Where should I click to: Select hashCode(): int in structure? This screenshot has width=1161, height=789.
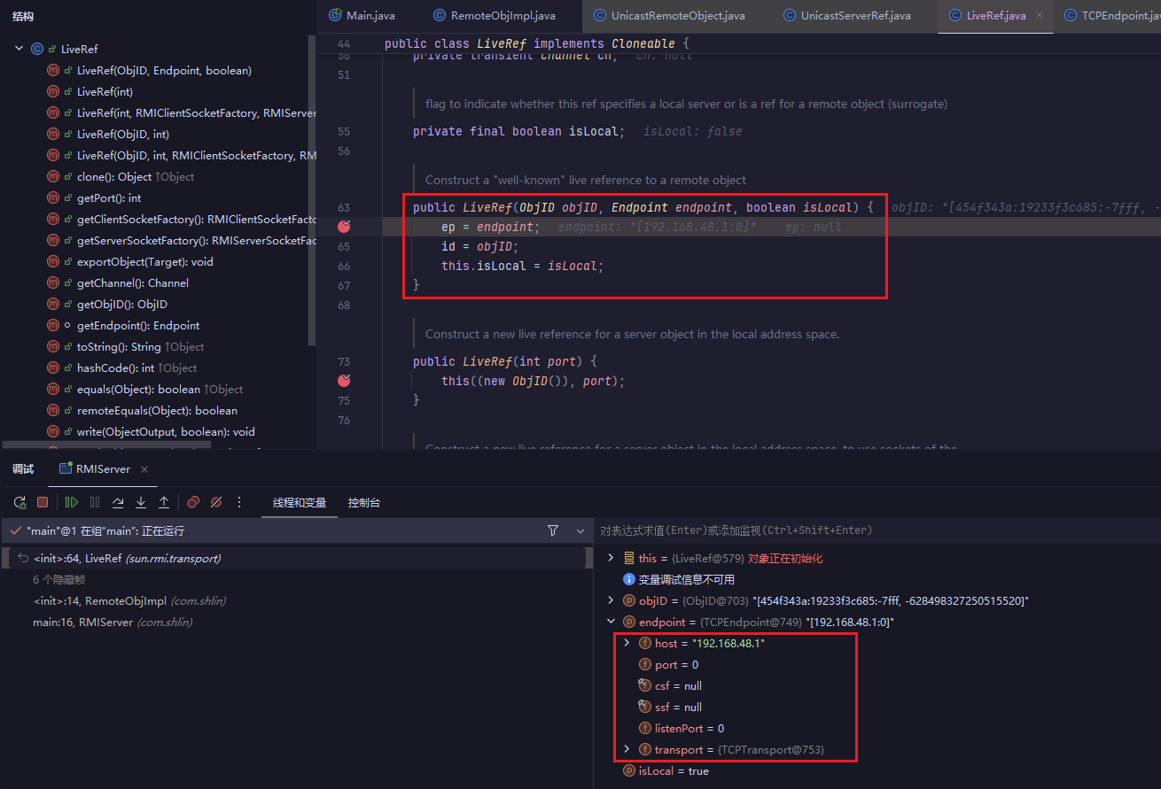tap(137, 367)
